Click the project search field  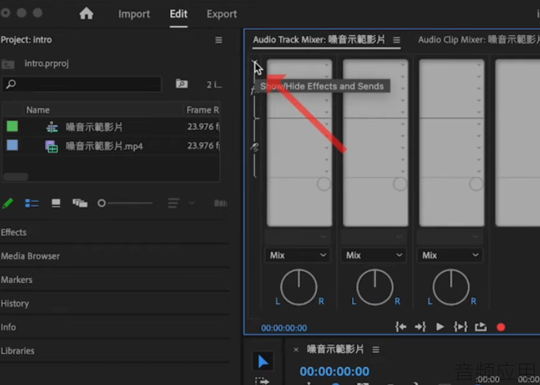coord(81,84)
